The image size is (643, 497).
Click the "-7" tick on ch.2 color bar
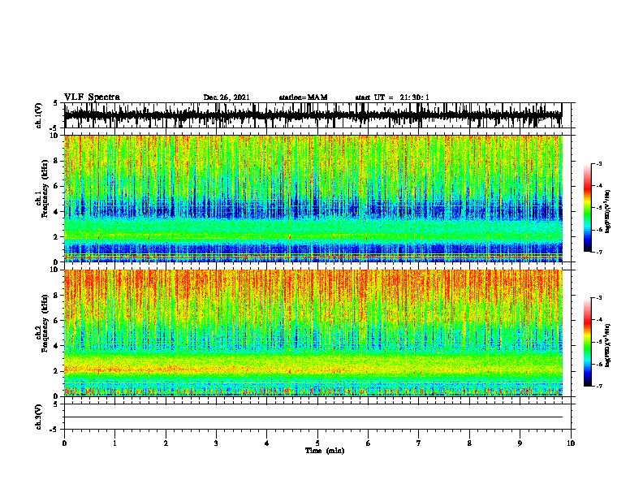coord(599,386)
